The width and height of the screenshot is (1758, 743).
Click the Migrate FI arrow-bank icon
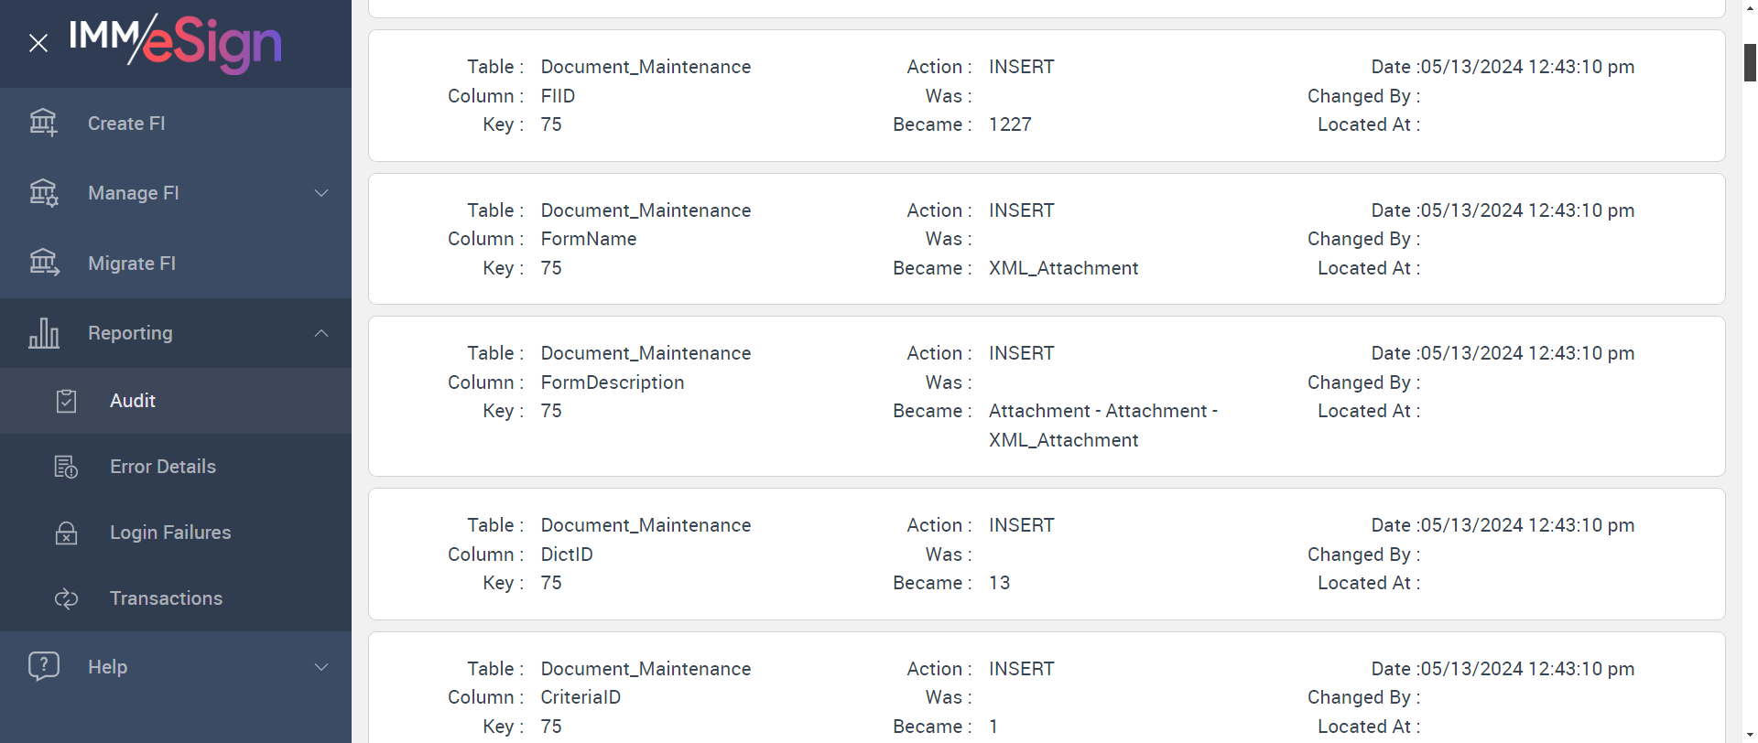[x=43, y=264]
